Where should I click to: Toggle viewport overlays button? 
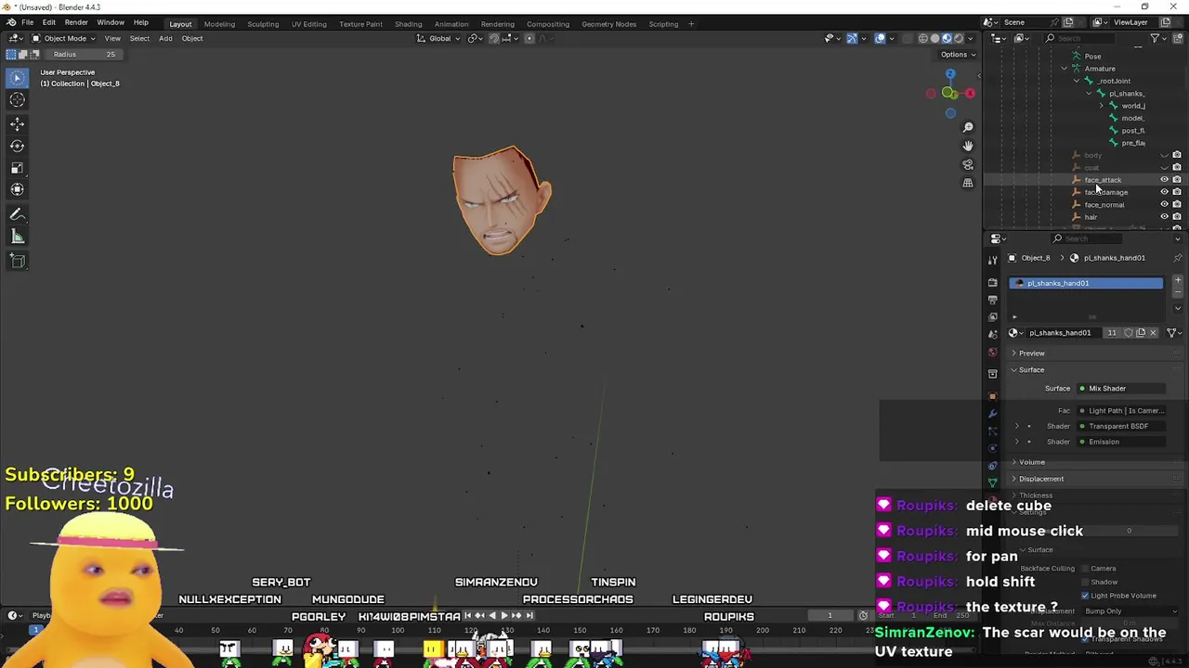[880, 38]
